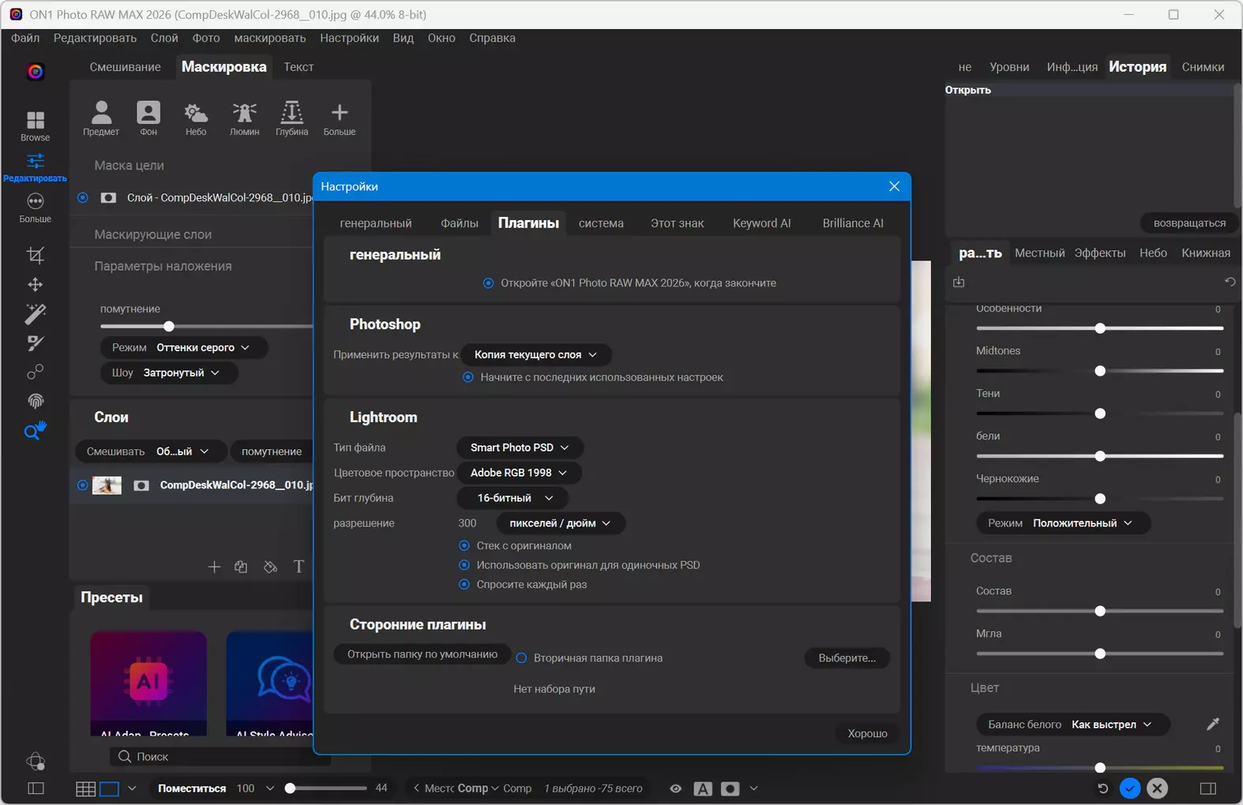Enable 'Вторичная папка плагина' option
The width and height of the screenshot is (1243, 805).
click(521, 657)
